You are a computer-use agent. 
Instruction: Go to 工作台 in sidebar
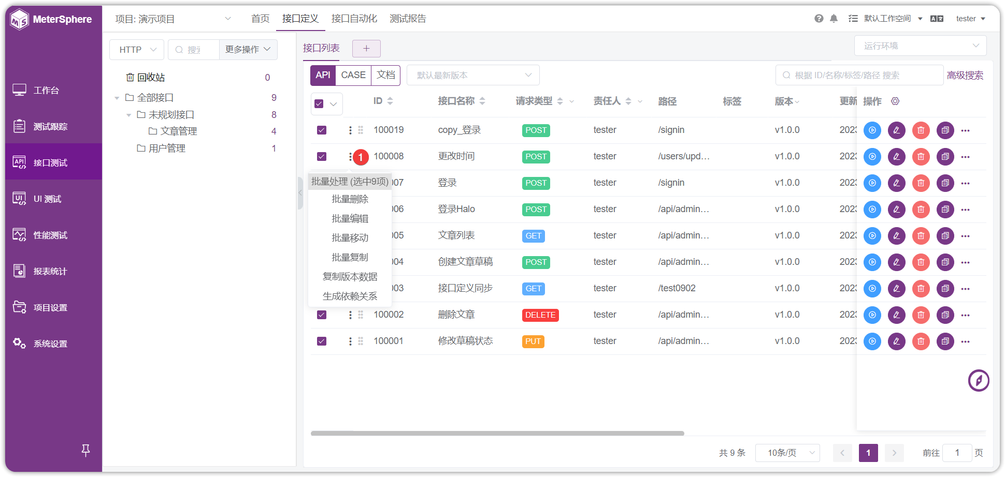pyautogui.click(x=54, y=90)
